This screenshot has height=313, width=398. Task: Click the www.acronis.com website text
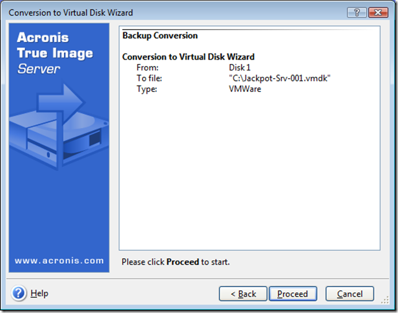59,261
